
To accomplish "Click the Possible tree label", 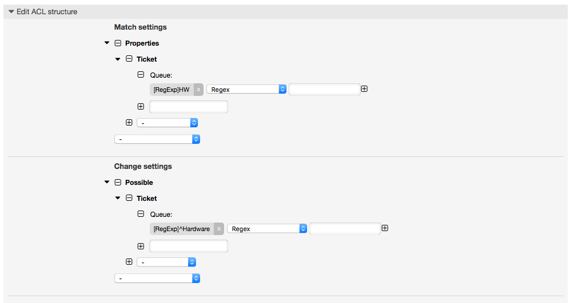I will [139, 183].
